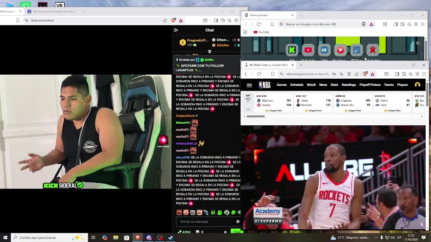Click Brave Rewards triangle in Nueva pestaña window

371,24
